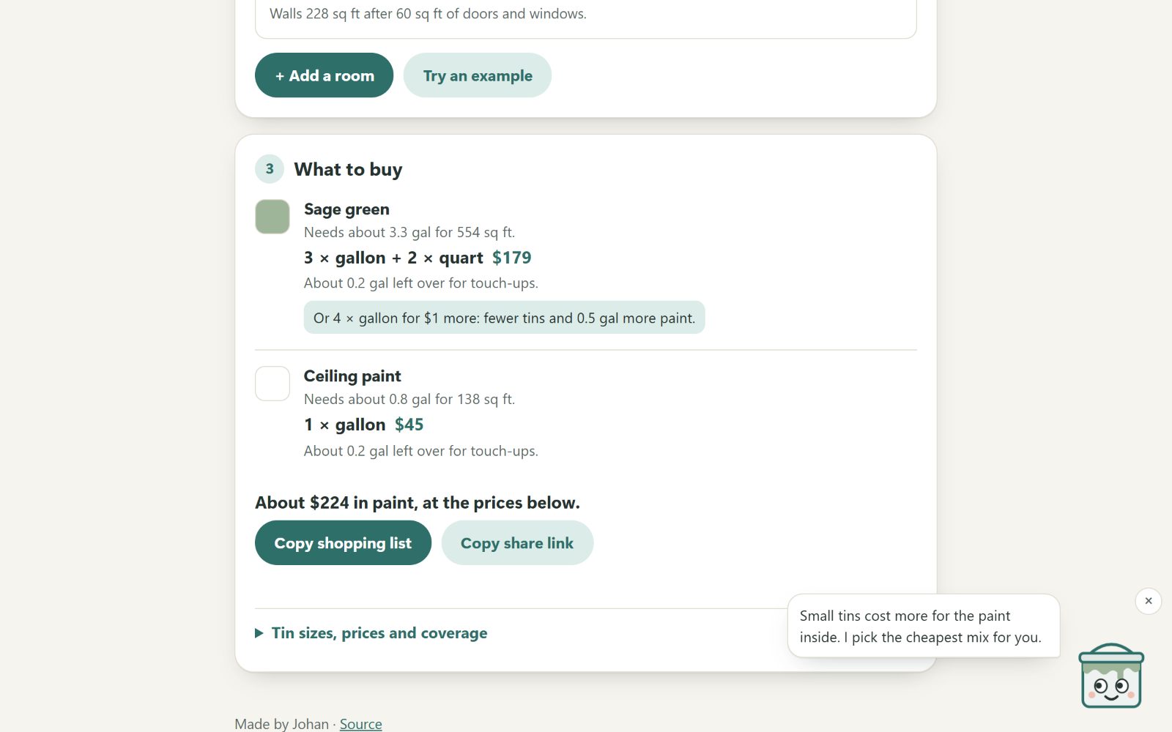The image size is (1172, 732).
Task: Click the About $224 in paint total
Action: pos(418,503)
